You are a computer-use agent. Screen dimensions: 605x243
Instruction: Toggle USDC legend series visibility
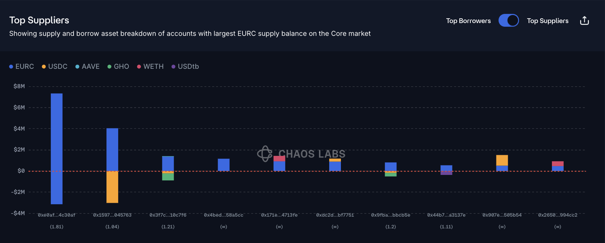55,67
